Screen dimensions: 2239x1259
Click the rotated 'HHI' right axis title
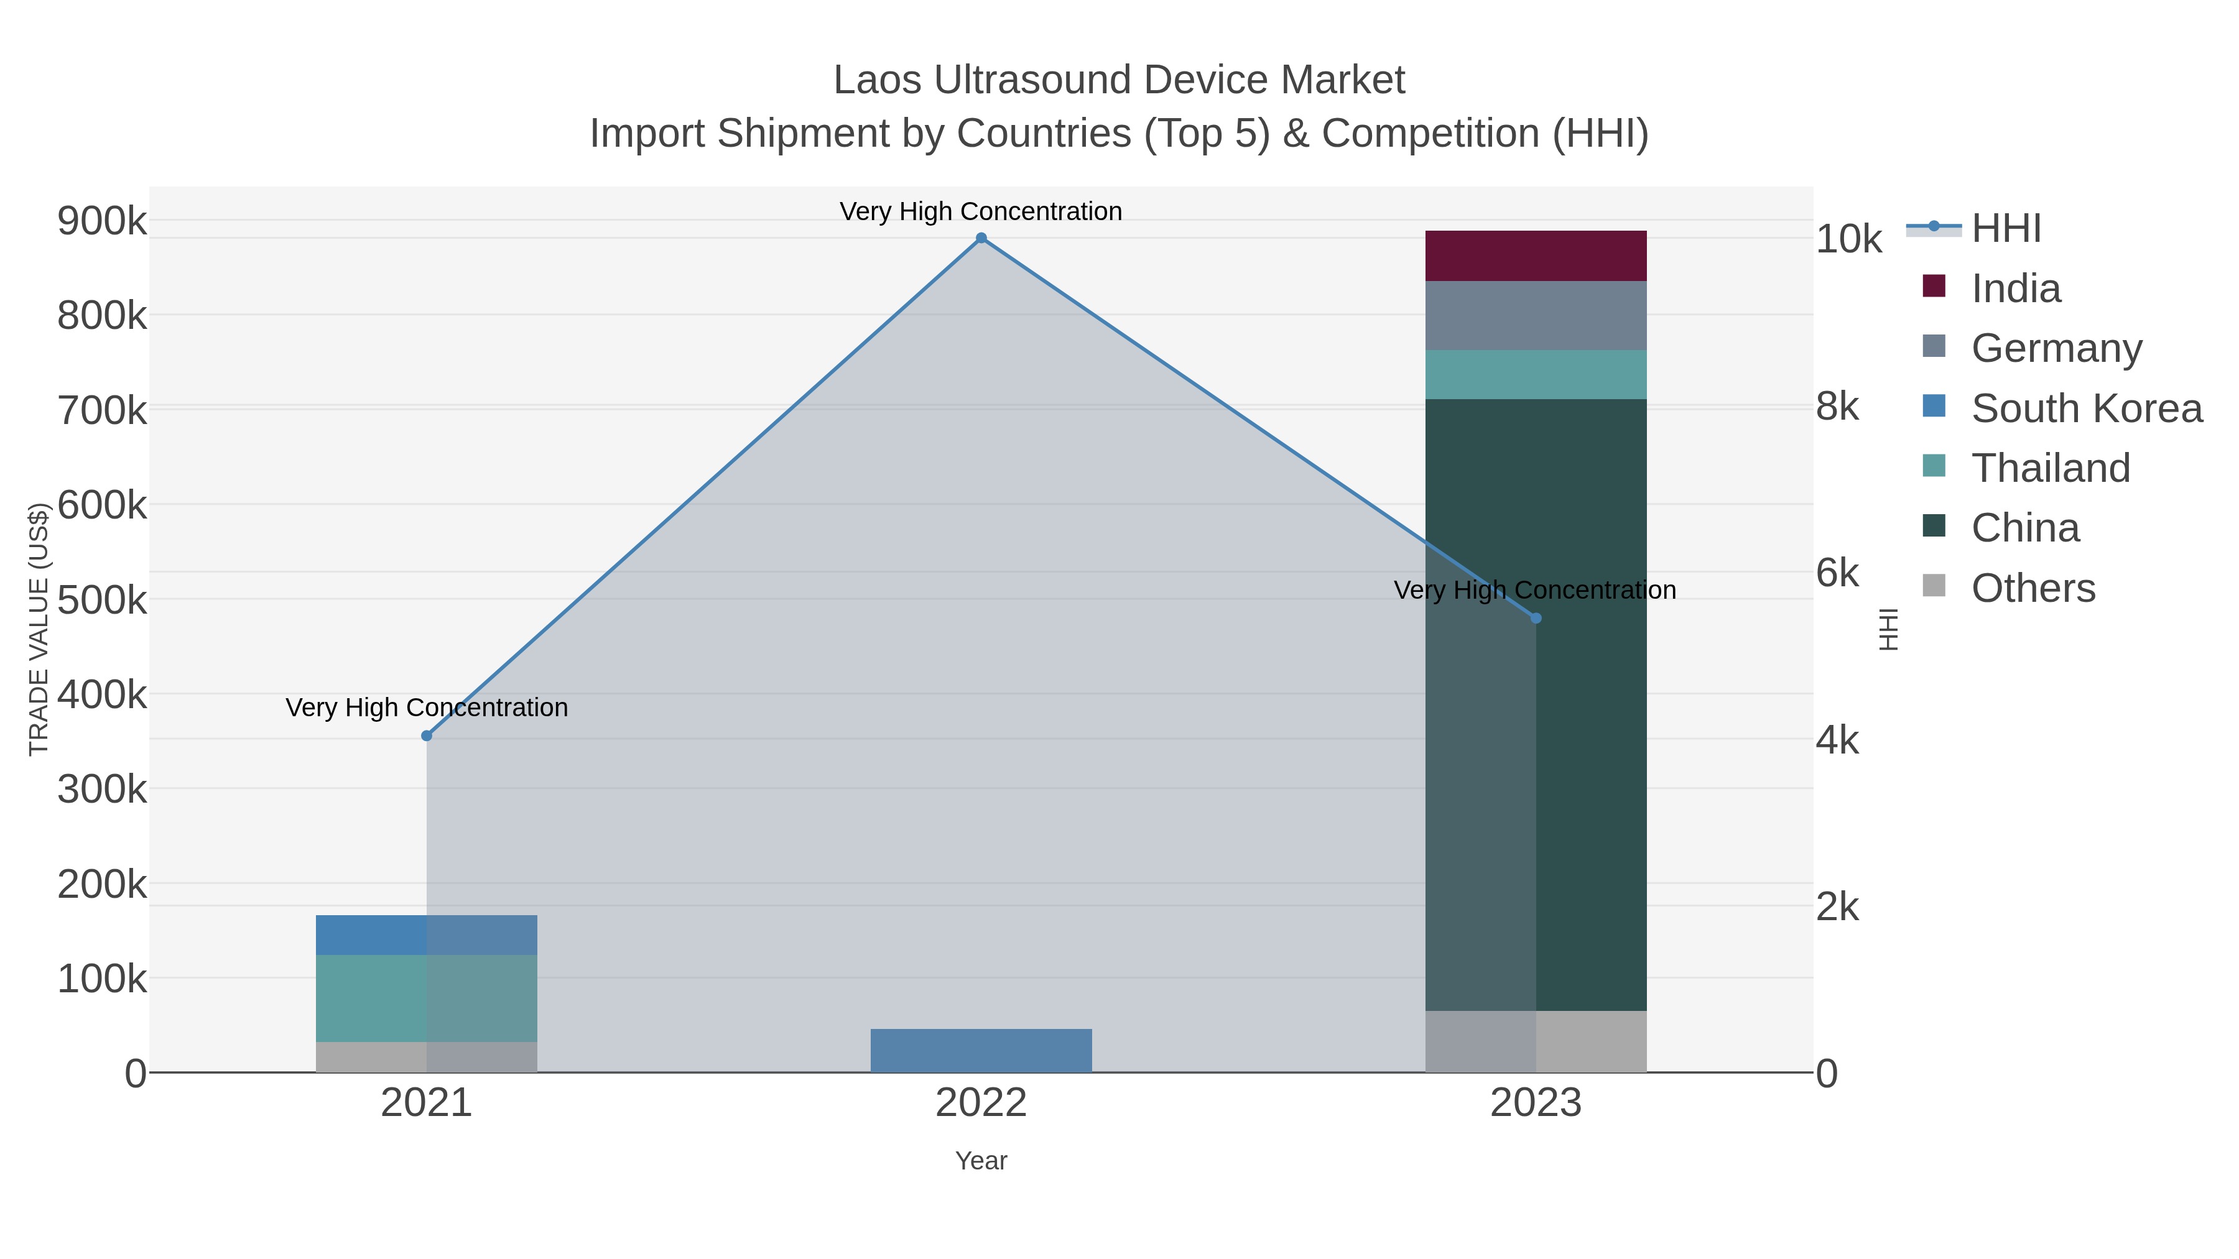[x=1889, y=630]
